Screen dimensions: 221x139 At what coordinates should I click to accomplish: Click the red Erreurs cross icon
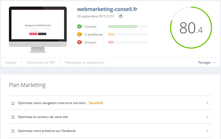[x=80, y=42]
